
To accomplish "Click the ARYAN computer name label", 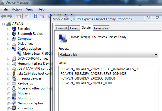I will (x=18, y=24).
